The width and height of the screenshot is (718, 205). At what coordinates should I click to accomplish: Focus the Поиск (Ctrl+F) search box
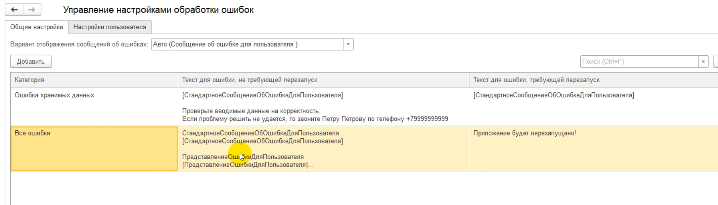[x=639, y=62]
